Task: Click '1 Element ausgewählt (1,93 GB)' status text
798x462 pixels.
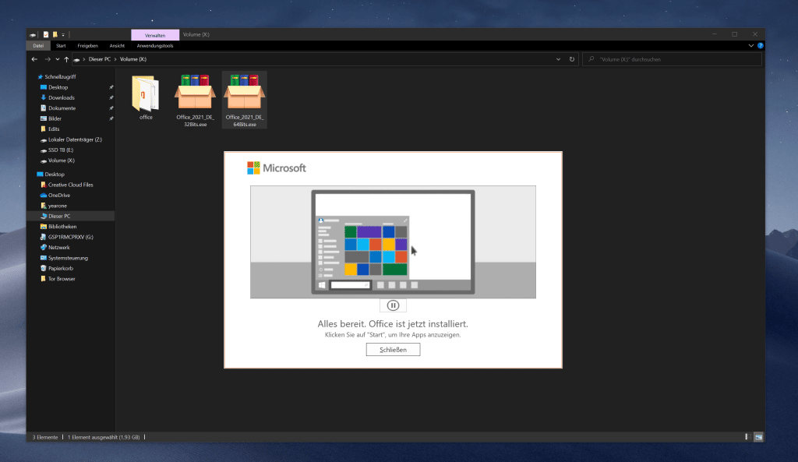Action: (104, 437)
